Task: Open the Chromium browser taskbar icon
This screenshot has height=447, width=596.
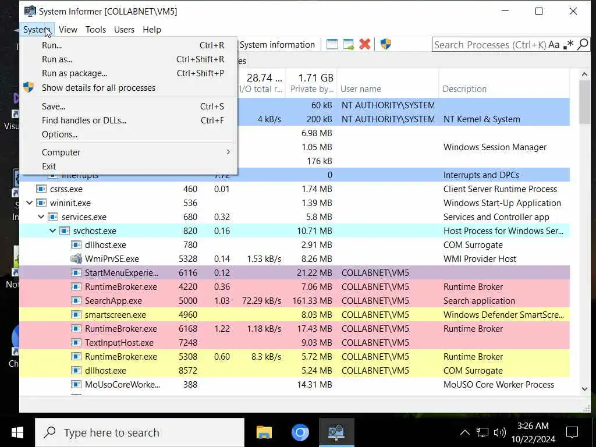Action: 300,432
